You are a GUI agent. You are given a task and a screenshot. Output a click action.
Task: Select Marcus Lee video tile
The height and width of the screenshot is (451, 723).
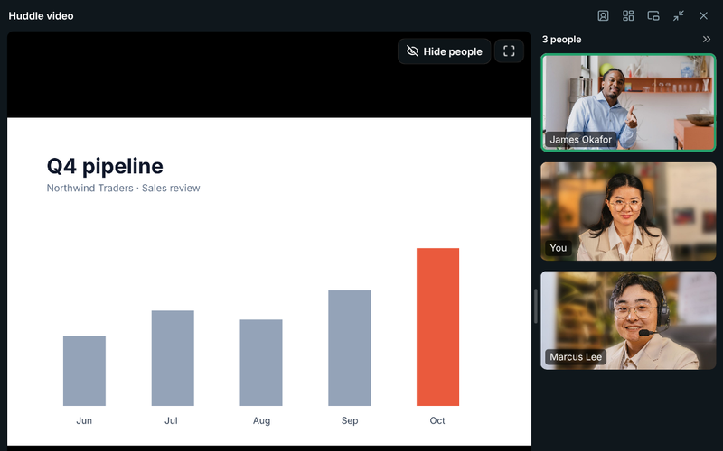628,320
